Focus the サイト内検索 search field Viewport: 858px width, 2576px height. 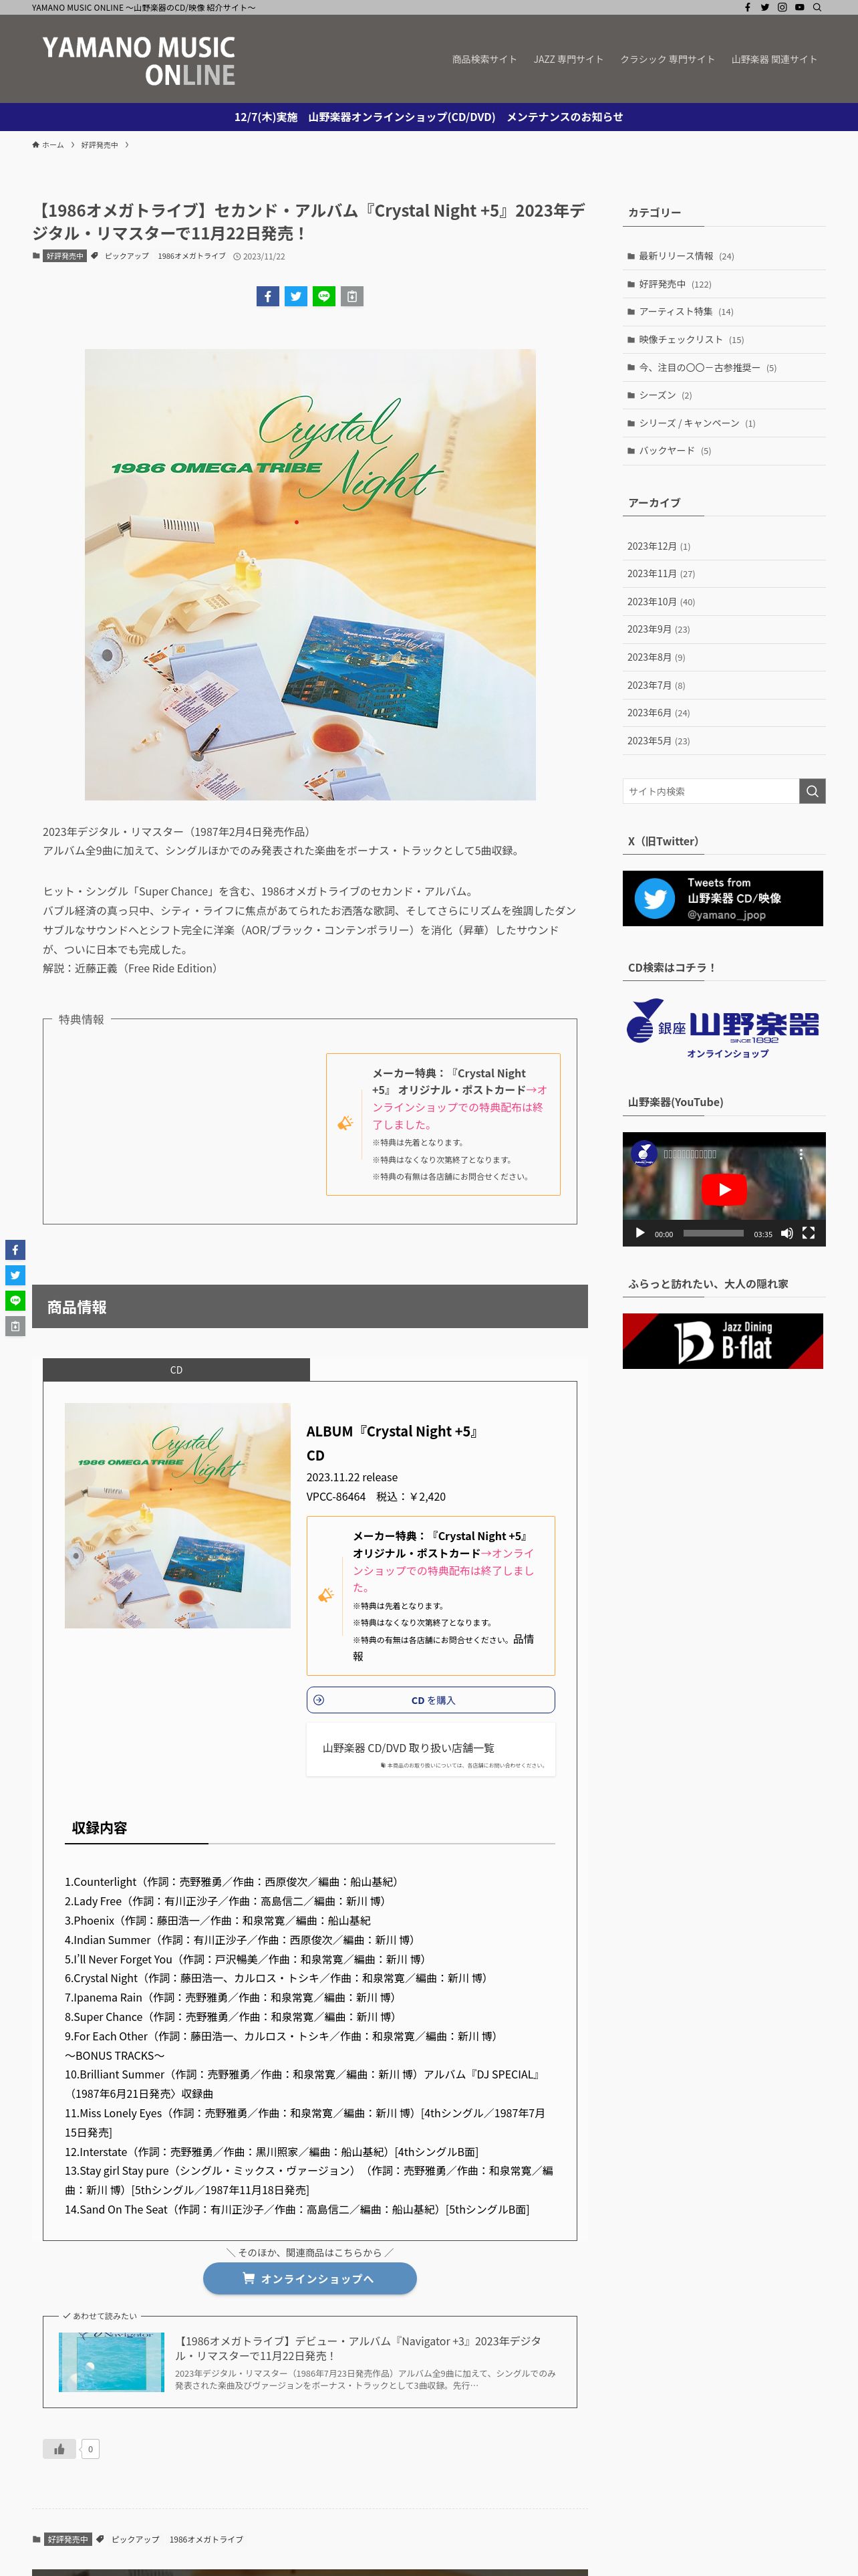[711, 791]
